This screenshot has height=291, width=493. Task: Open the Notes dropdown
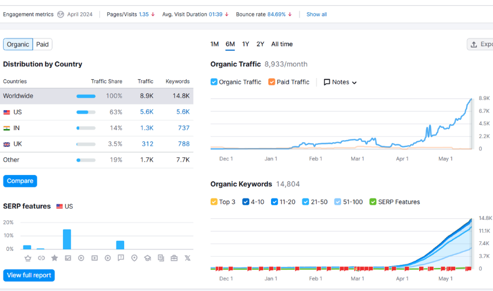click(340, 82)
